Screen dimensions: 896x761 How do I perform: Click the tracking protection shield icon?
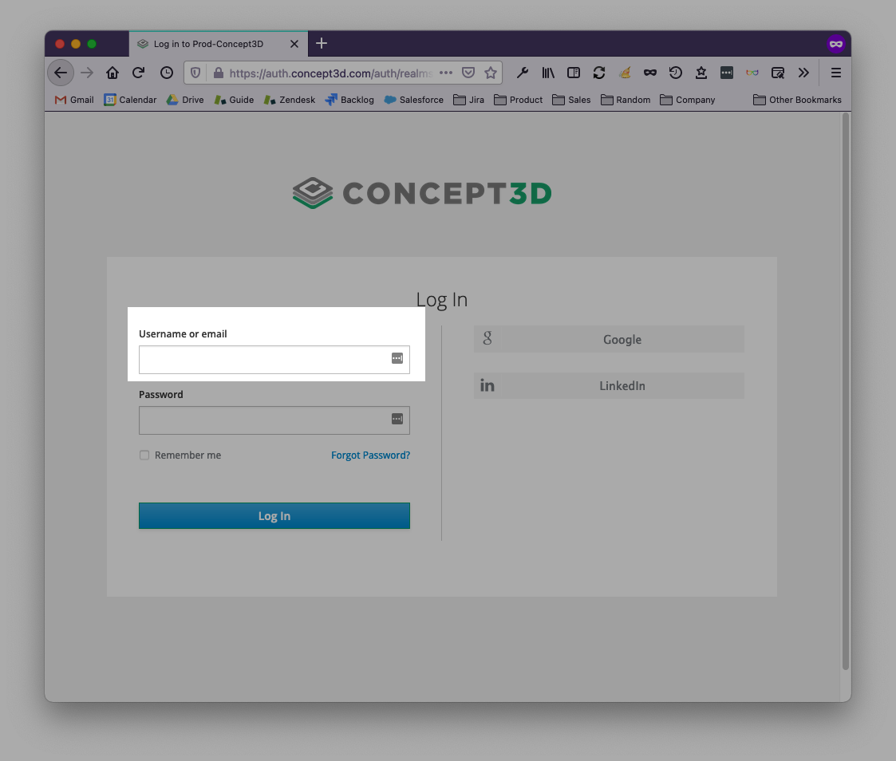(195, 73)
